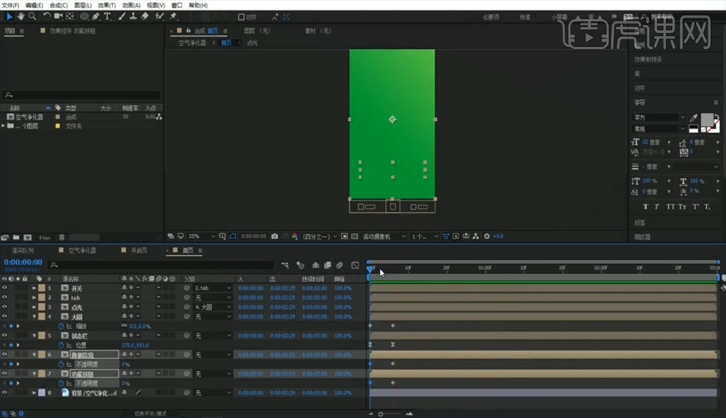The width and height of the screenshot is (726, 418).
Task: Select the Puppet Pin tool
Action: click(174, 17)
